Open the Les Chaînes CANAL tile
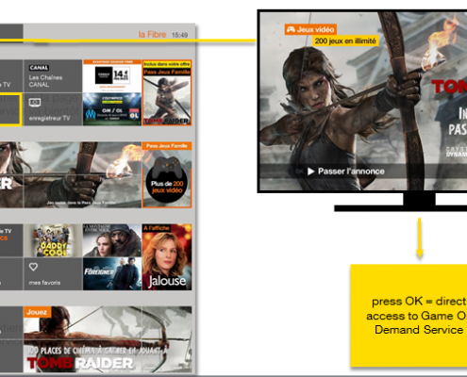 click(53, 75)
